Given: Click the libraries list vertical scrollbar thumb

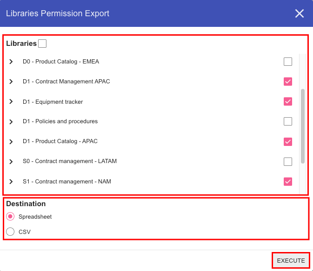Looking at the screenshot, I should 303,126.
